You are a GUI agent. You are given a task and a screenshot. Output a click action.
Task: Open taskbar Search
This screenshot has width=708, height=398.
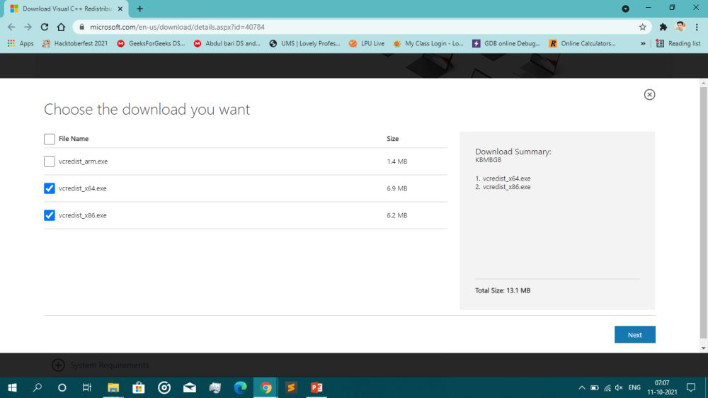pos(38,387)
